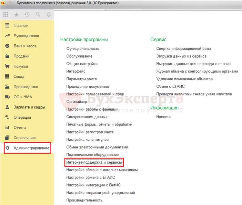Open Настройки обмена с ЕГАИС
The height and width of the screenshot is (205, 242).
tap(91, 178)
